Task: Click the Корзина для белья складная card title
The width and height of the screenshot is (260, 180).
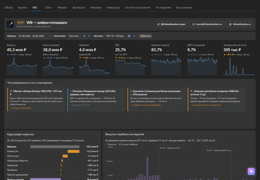Action: [x=215, y=93]
